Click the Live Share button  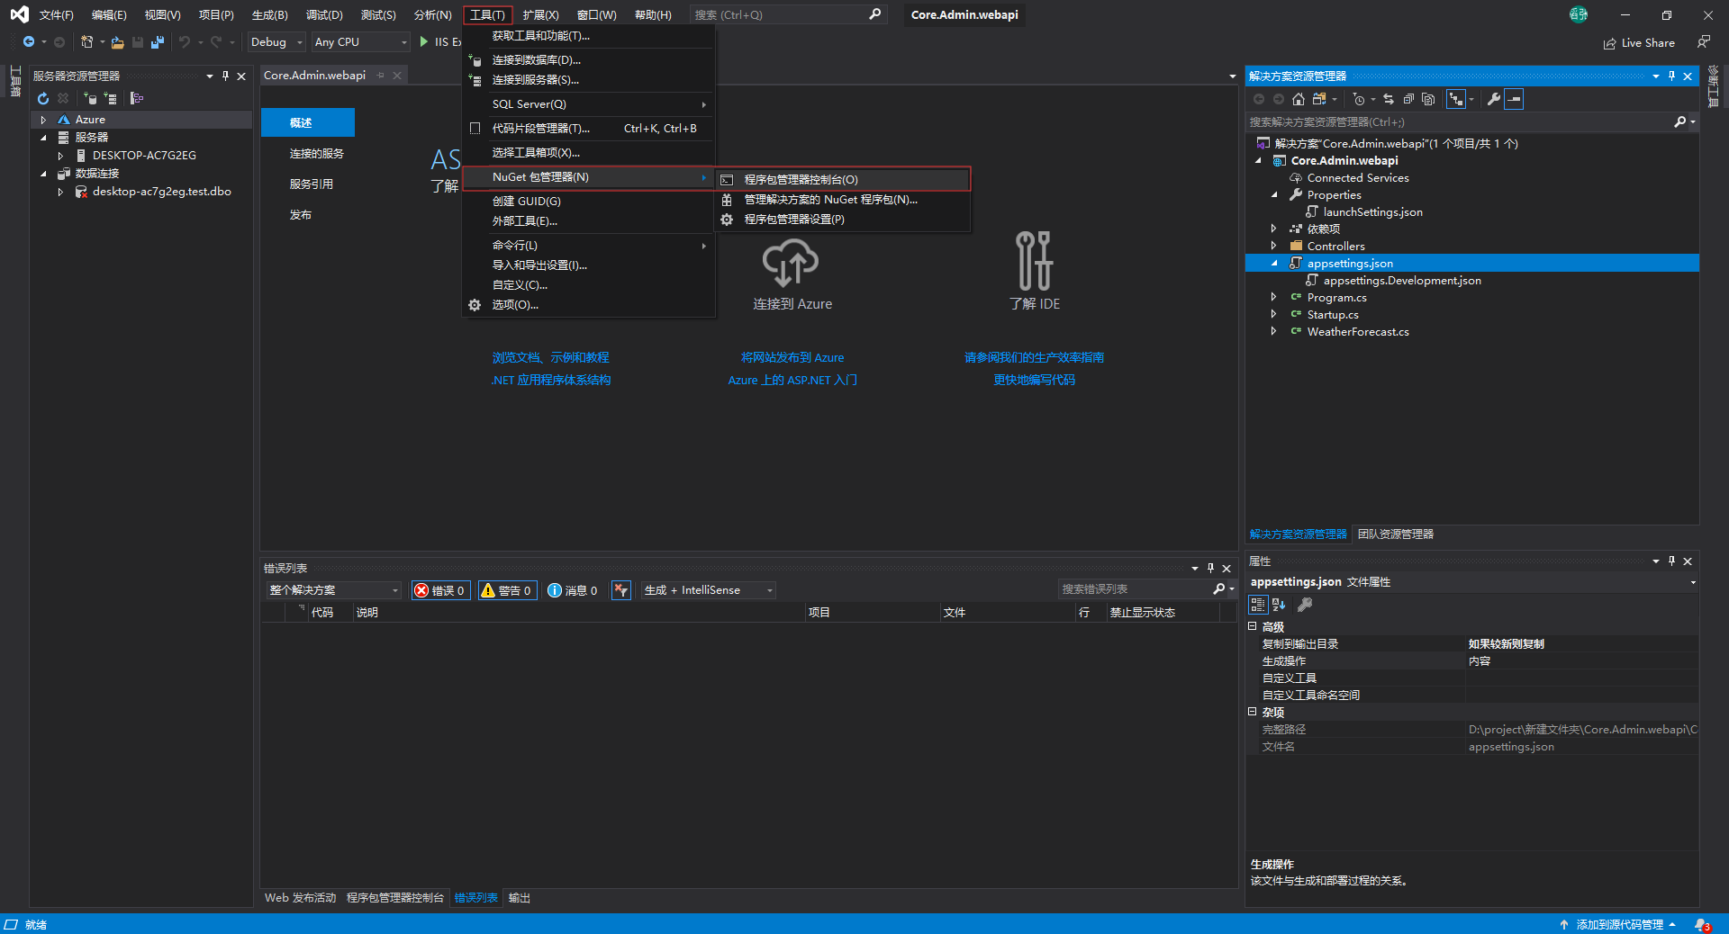tap(1639, 42)
